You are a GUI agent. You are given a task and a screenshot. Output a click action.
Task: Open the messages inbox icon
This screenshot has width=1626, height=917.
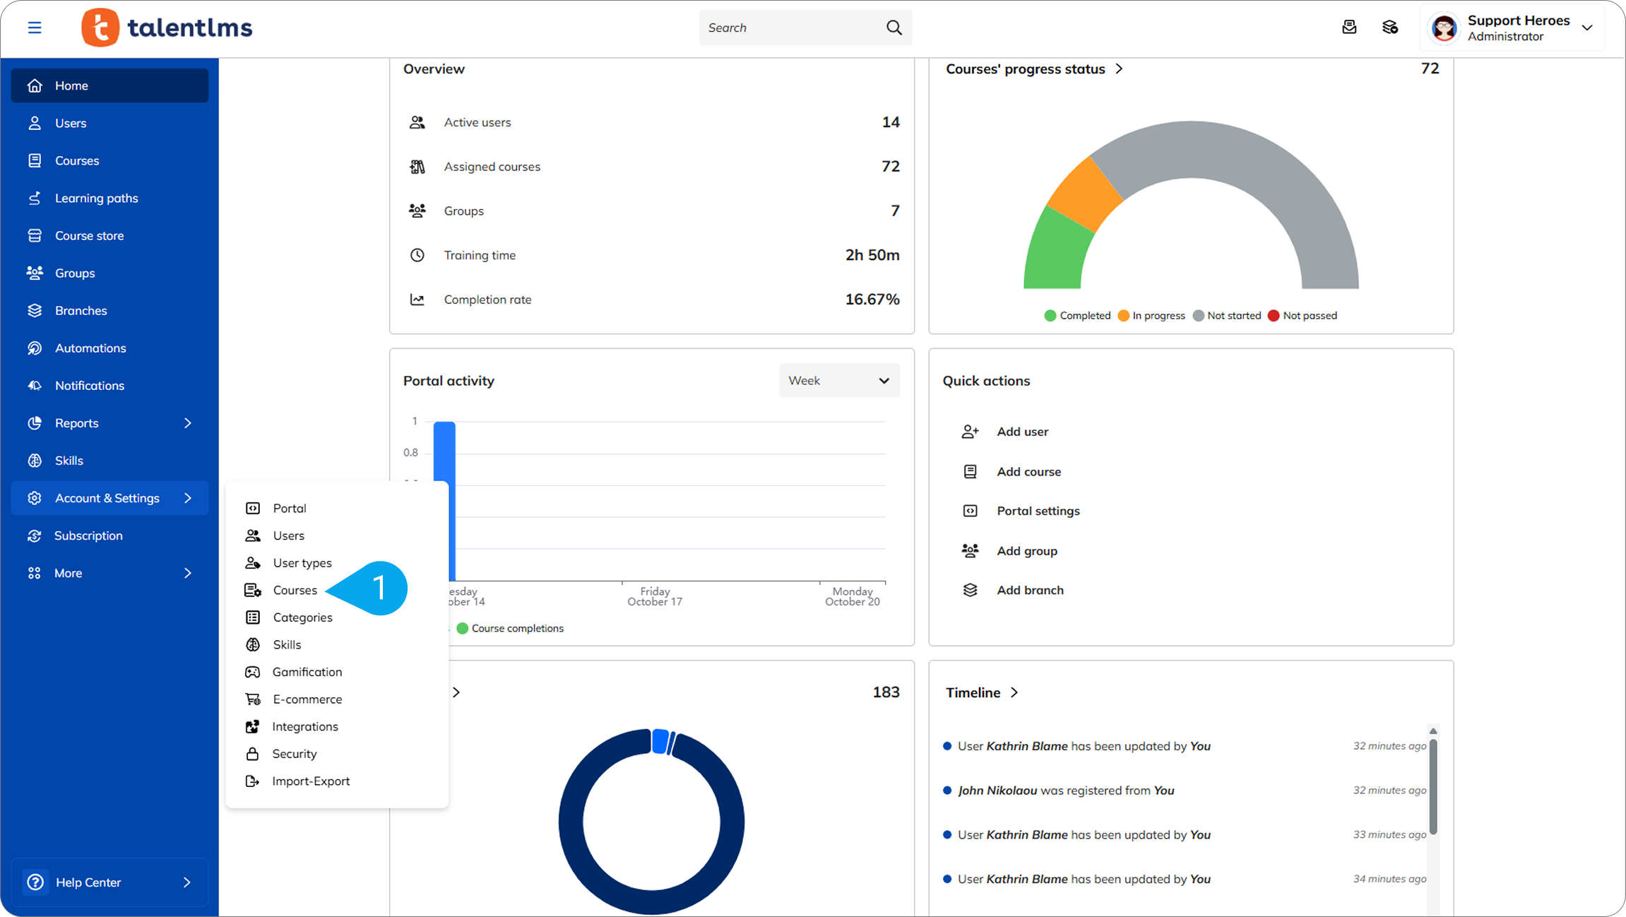(1349, 28)
